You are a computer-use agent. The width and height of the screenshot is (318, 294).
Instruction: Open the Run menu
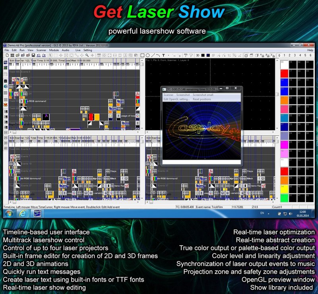(x=22, y=50)
